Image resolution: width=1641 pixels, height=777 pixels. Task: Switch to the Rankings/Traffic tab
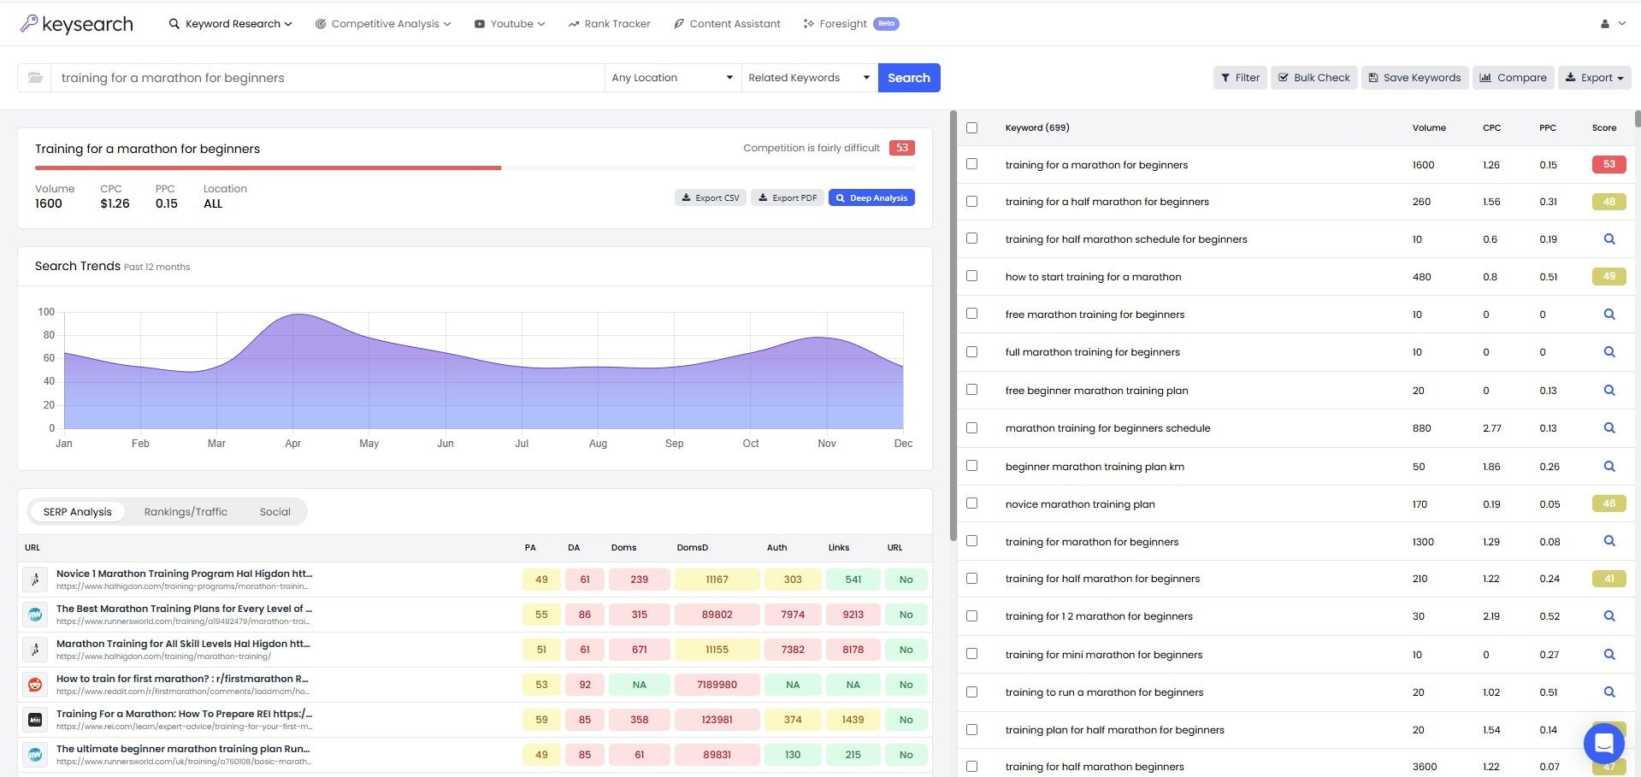point(185,511)
